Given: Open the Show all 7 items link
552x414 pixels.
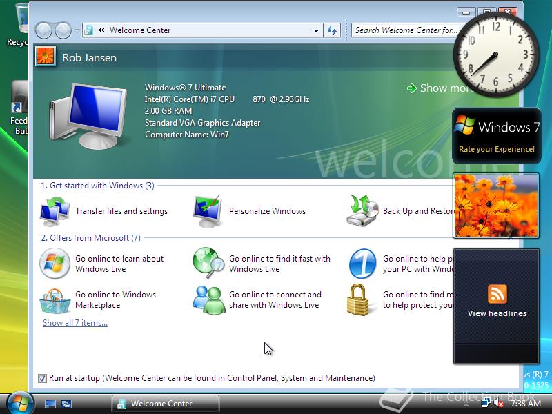Looking at the screenshot, I should (75, 323).
